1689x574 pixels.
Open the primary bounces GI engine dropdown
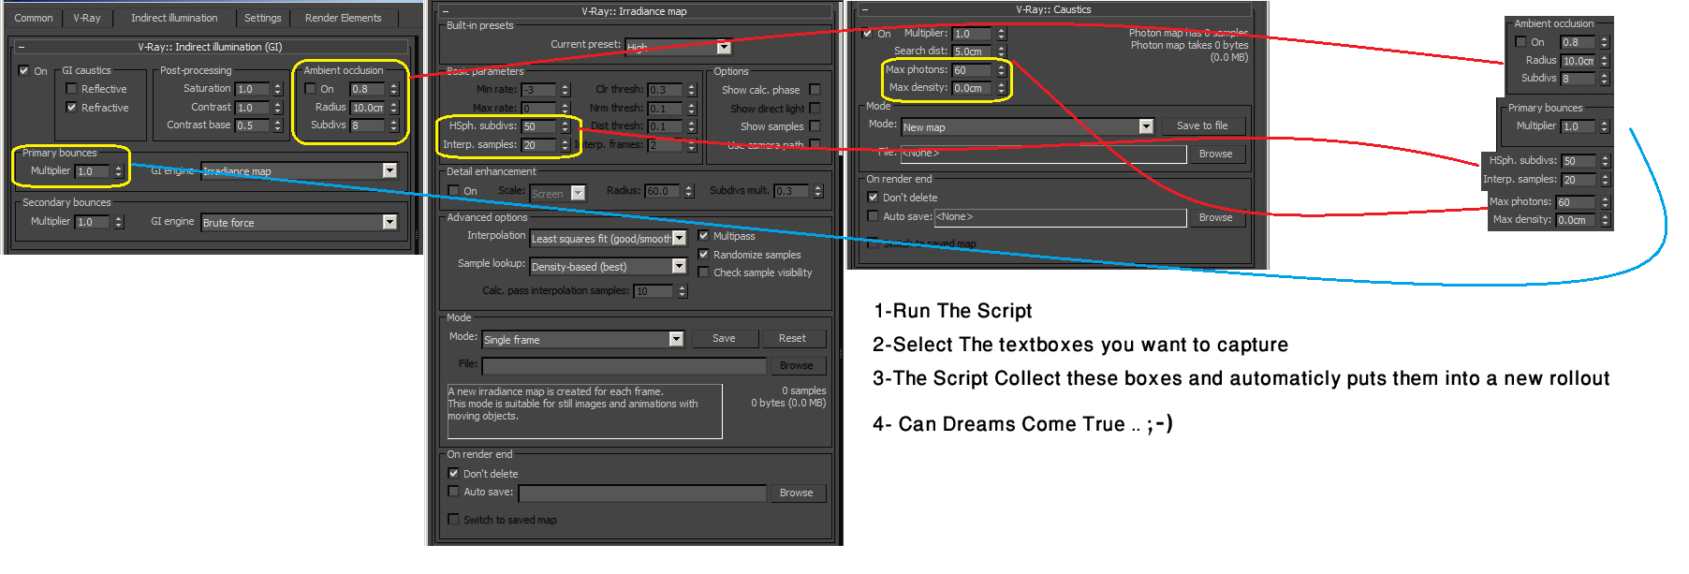click(x=300, y=170)
